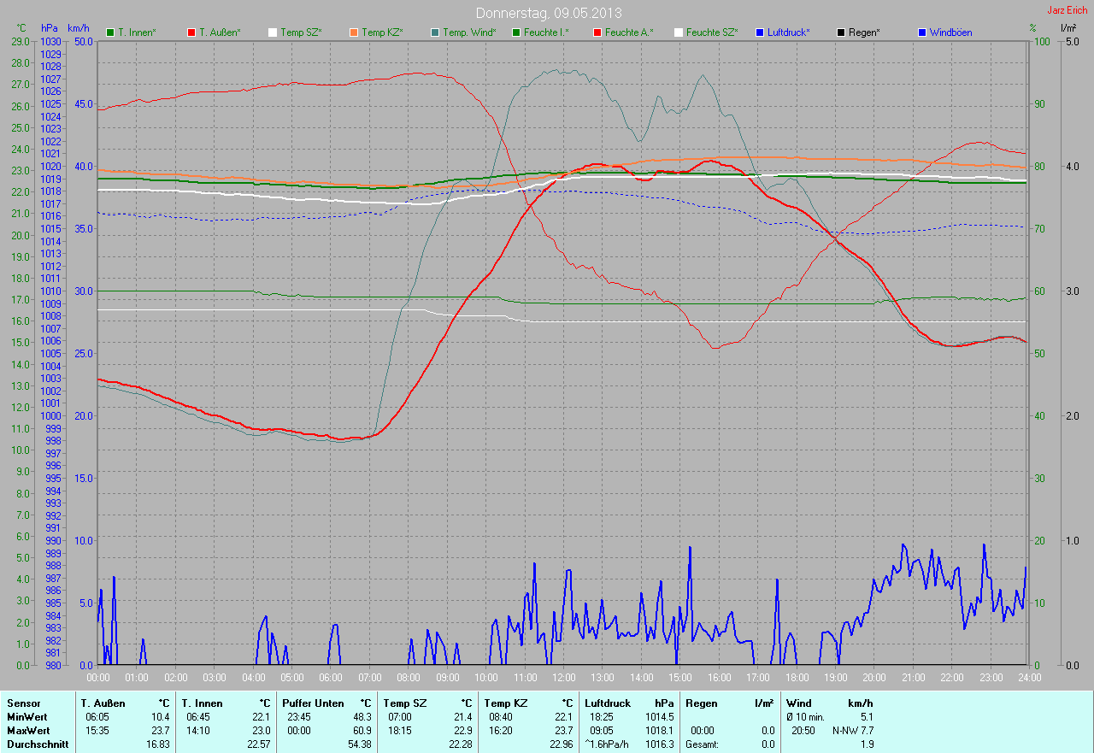Click the 'Temp KZ' column header in table
This screenshot has height=753, width=1094.
pyautogui.click(x=505, y=703)
